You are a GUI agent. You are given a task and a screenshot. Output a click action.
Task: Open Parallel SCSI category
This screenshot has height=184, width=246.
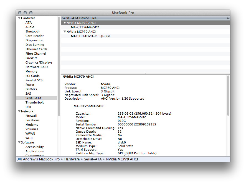tap(34, 80)
